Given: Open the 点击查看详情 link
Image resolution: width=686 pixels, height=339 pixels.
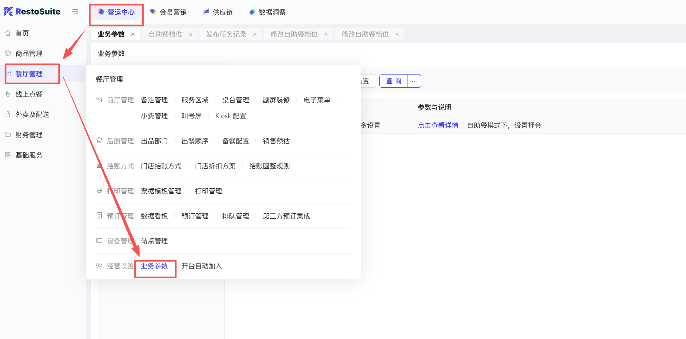Looking at the screenshot, I should point(438,125).
